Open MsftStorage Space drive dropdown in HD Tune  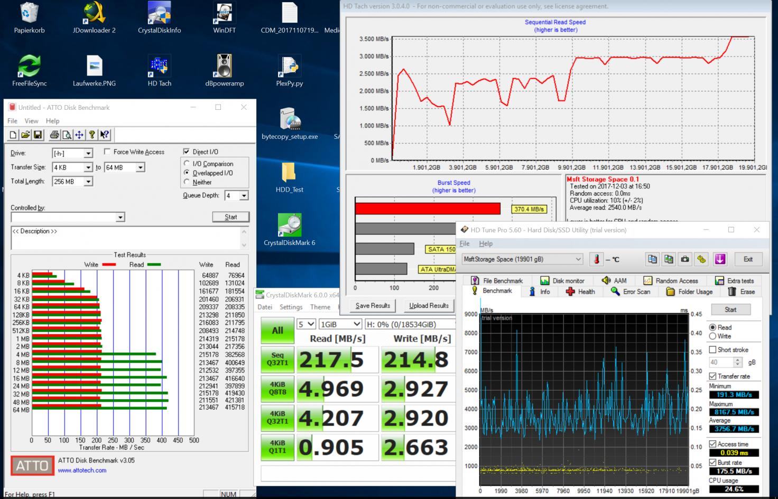point(522,259)
